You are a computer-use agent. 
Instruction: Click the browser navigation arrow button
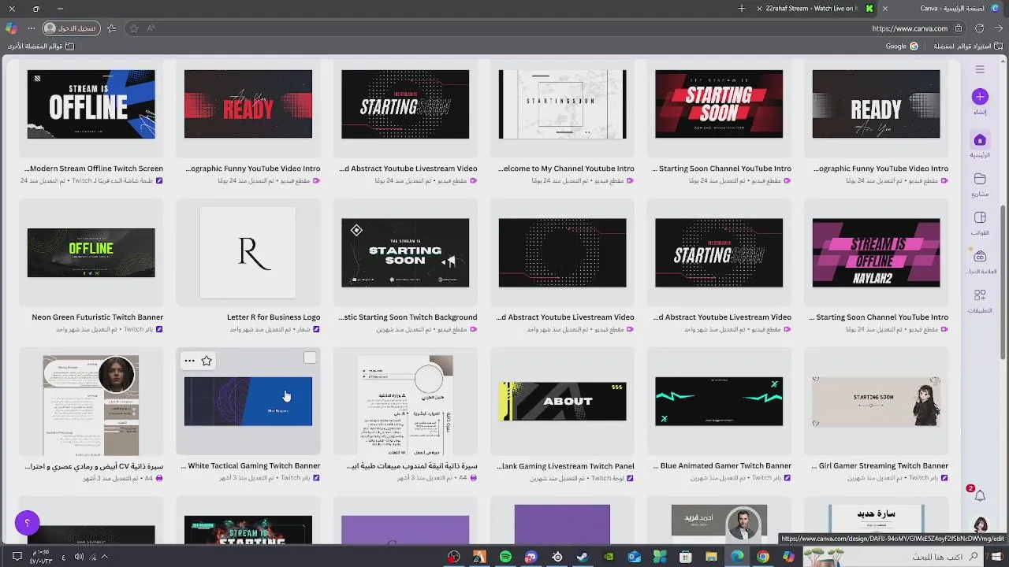[x=999, y=28]
